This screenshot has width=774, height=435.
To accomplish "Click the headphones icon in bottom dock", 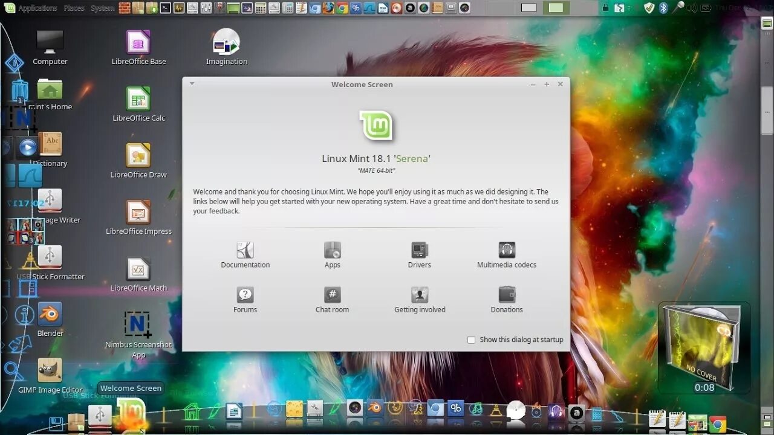I will 556,411.
